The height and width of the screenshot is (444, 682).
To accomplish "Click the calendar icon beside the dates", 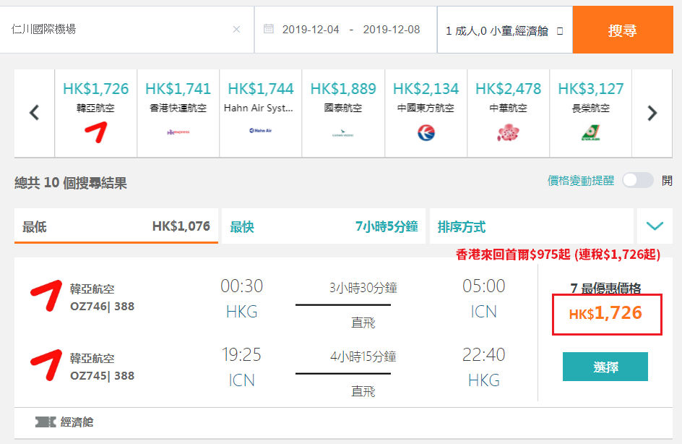I will [269, 29].
